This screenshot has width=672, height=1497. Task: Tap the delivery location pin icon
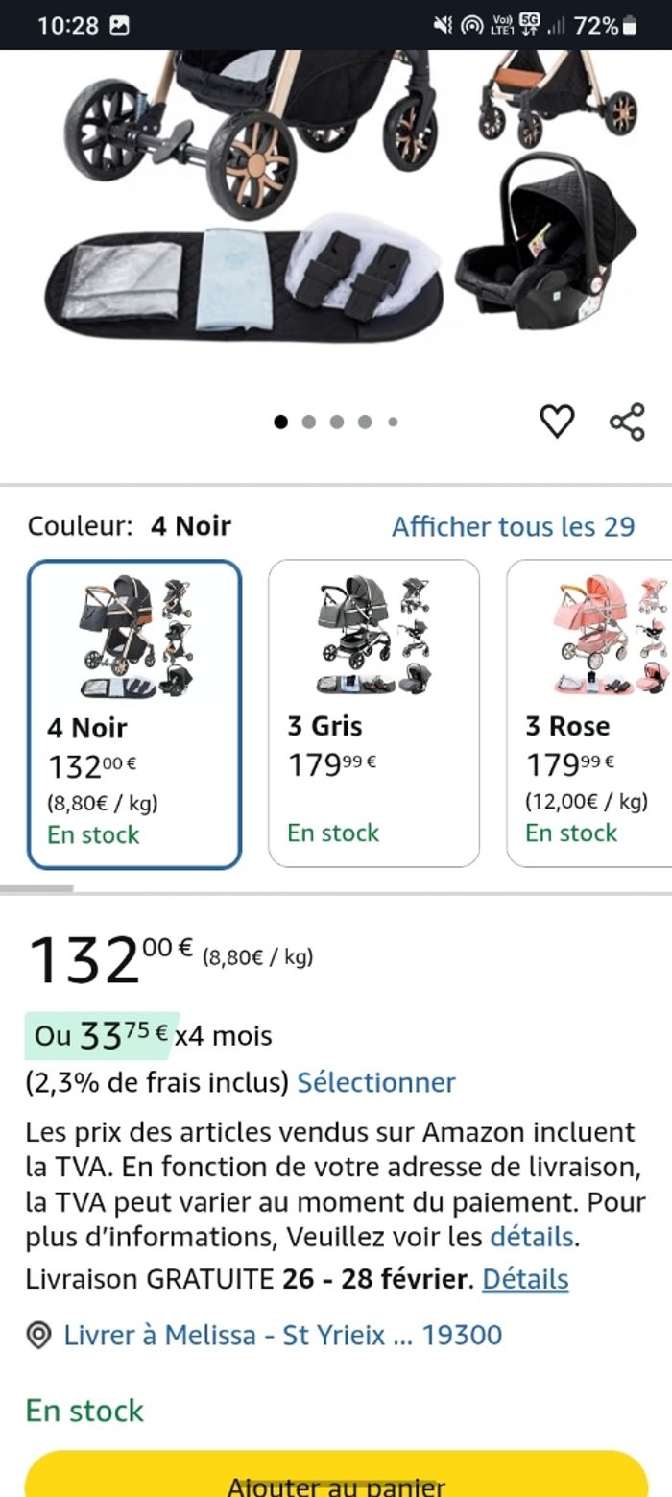(x=38, y=1336)
